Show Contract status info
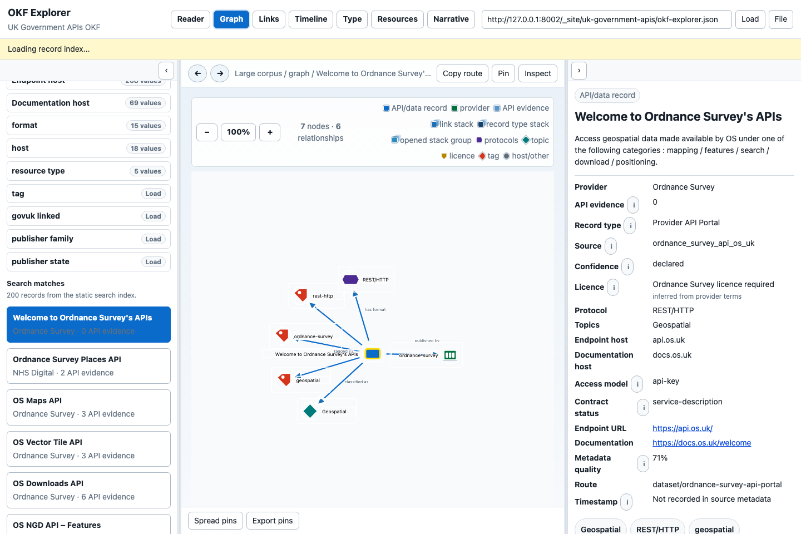801x534 pixels. (x=643, y=407)
